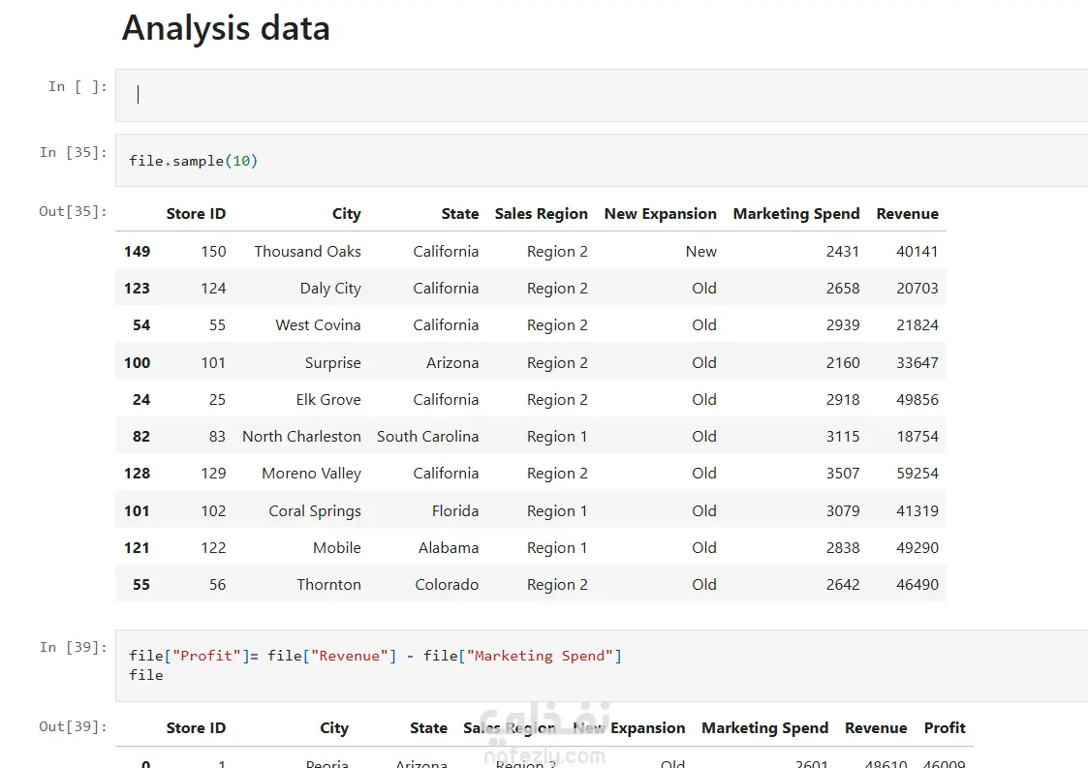This screenshot has height=768, width=1088.
Task: Click the Alabama state cell
Action: pyautogui.click(x=449, y=547)
